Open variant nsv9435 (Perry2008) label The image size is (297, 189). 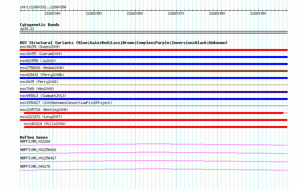[x=39, y=82]
